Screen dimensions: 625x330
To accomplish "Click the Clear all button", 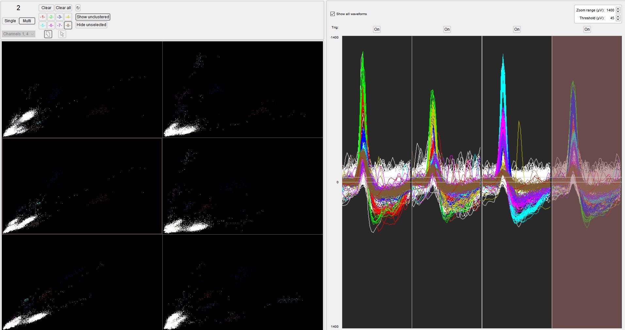I will point(63,8).
